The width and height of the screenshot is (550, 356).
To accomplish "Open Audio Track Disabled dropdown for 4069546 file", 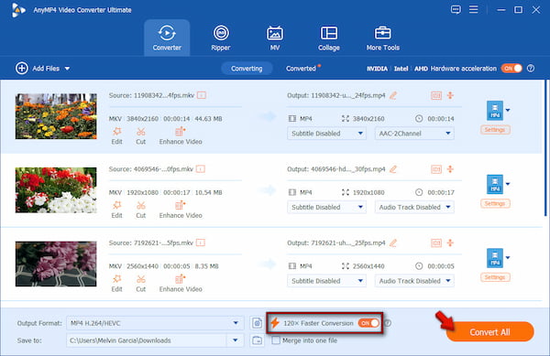I will pyautogui.click(x=414, y=207).
